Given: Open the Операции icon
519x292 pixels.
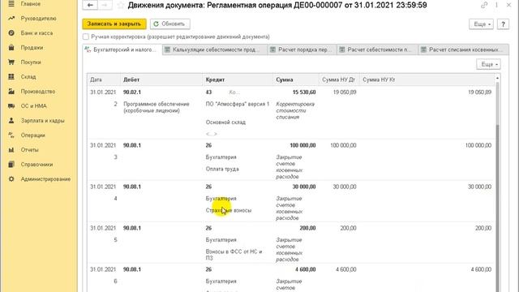Looking at the screenshot, I should [11, 135].
